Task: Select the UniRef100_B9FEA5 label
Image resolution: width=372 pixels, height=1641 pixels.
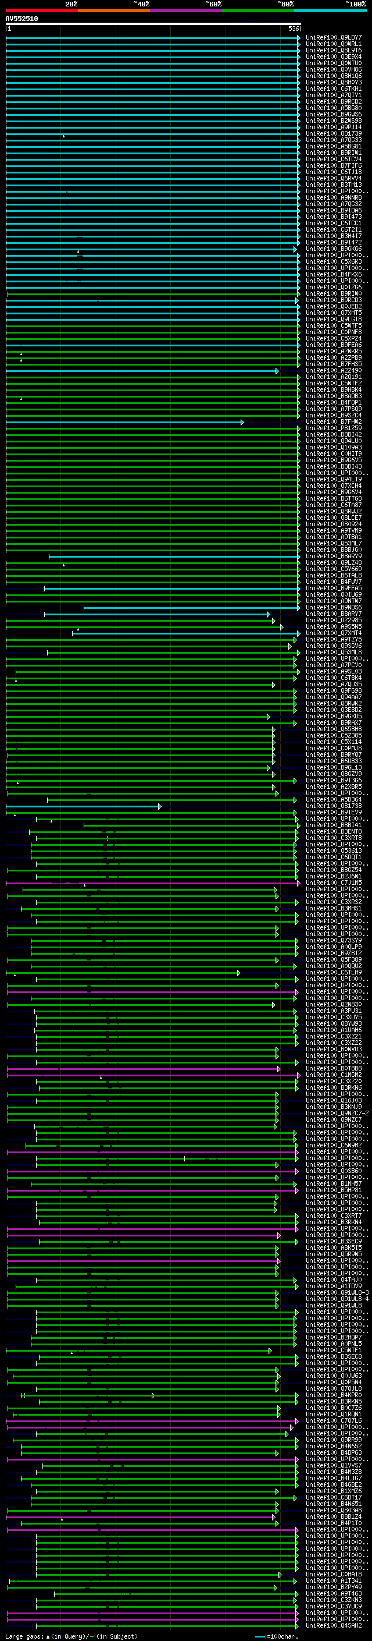Action: [x=334, y=588]
